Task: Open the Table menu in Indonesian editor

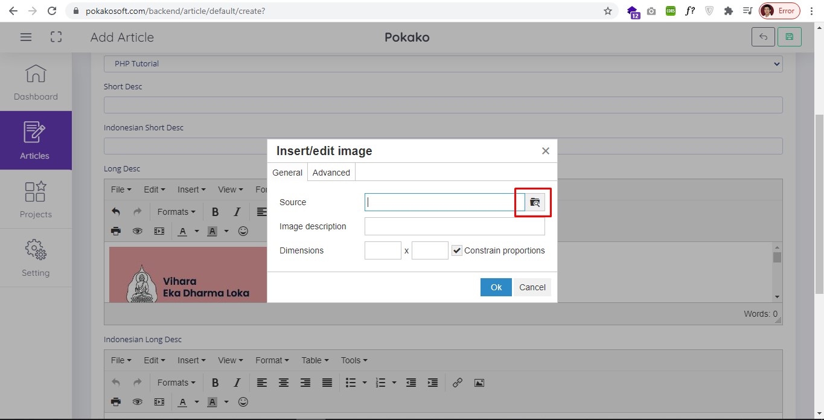Action: 315,360
